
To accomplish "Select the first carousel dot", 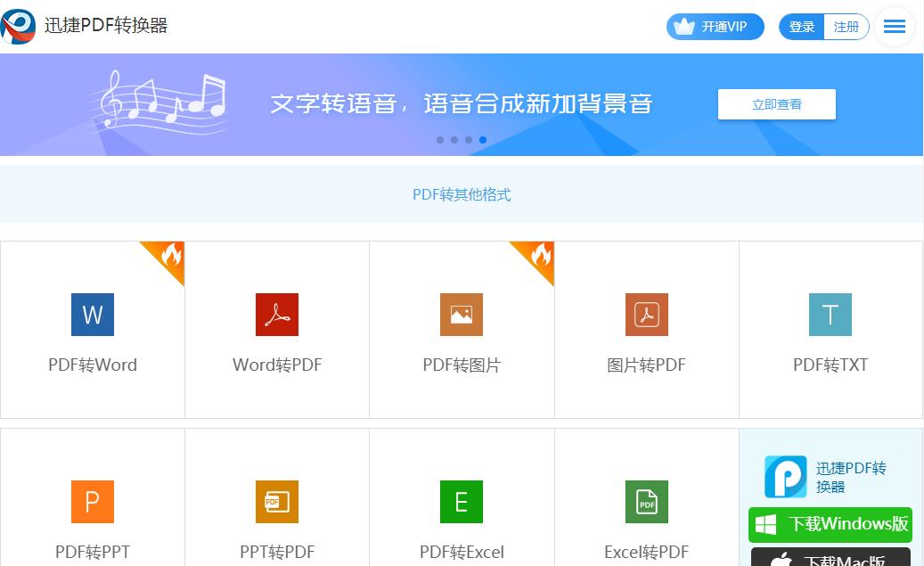I will (x=439, y=139).
